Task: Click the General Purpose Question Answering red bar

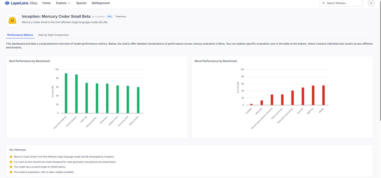Action: pyautogui.click(x=272, y=100)
